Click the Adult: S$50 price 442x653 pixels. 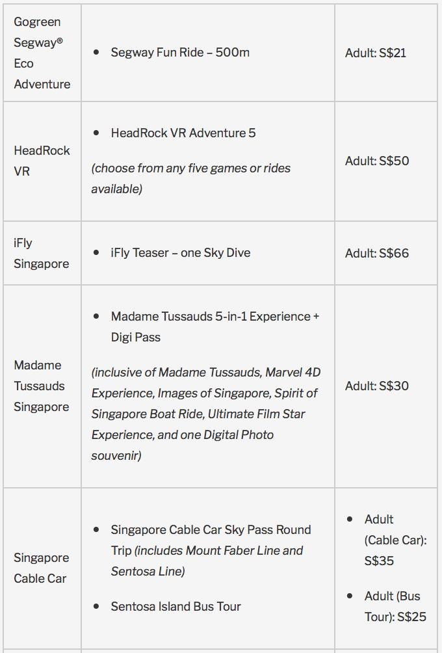point(377,161)
